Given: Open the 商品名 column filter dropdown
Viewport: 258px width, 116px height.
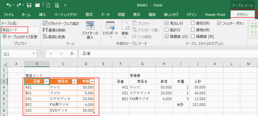Looking at the screenshot, I should click(x=74, y=82).
